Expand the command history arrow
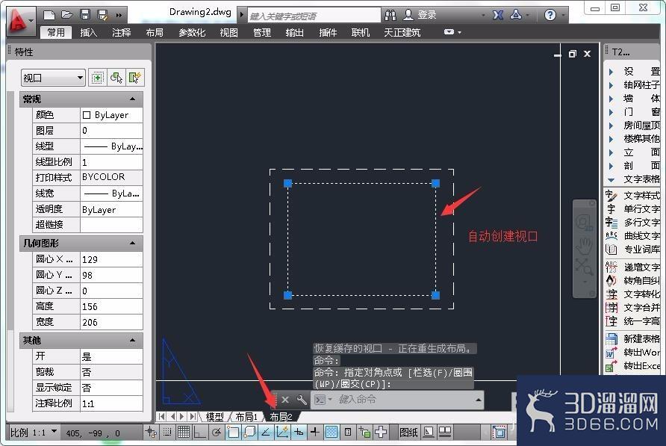 (479, 400)
